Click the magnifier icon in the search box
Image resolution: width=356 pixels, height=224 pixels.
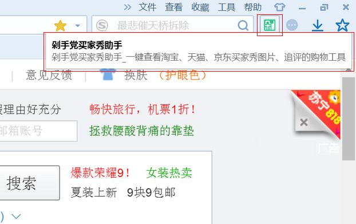tap(243, 25)
